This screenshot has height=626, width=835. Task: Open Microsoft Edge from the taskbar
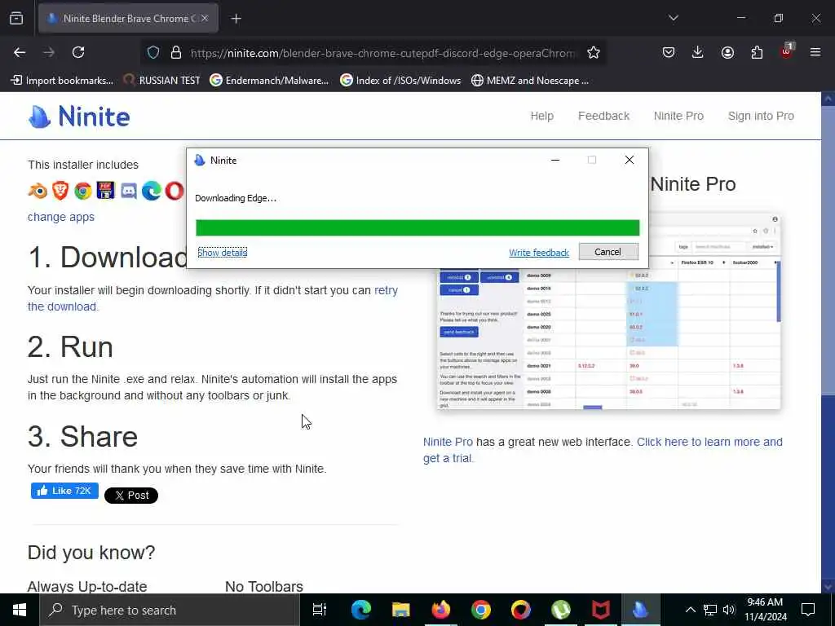pos(360,610)
